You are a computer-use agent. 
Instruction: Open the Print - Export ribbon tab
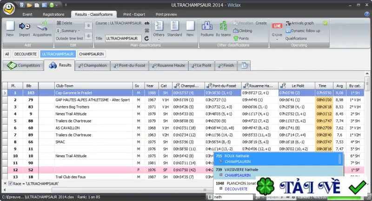tap(134, 14)
